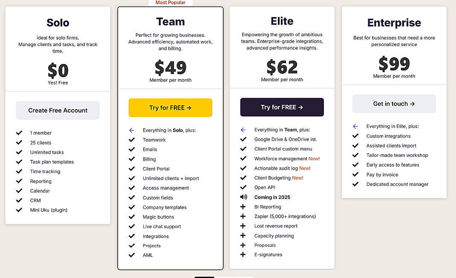Select the Most Popular badge

[170, 3]
